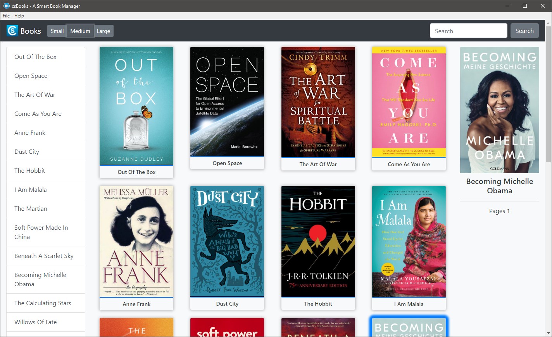552x337 pixels.
Task: Click The Hobbit caption under cover
Action: click(x=318, y=304)
